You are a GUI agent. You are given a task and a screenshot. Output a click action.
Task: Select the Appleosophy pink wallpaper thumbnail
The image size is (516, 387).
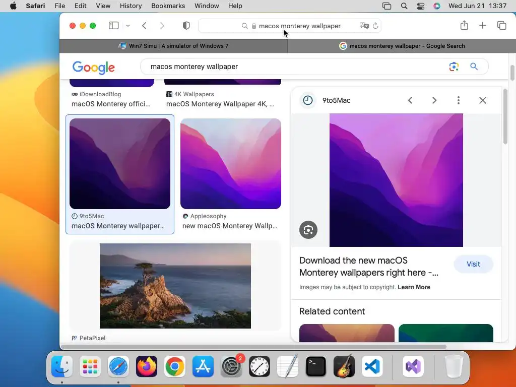click(x=231, y=164)
